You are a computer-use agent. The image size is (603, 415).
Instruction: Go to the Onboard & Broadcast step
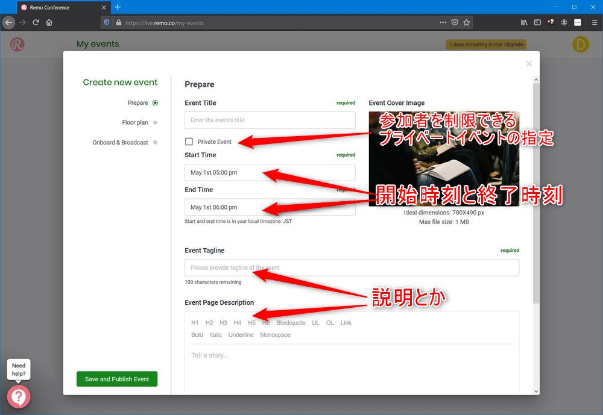click(x=125, y=143)
